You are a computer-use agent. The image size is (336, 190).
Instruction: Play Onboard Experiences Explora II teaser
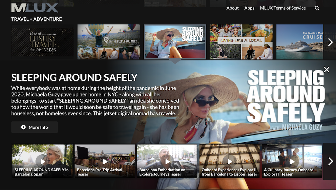tap(230, 161)
